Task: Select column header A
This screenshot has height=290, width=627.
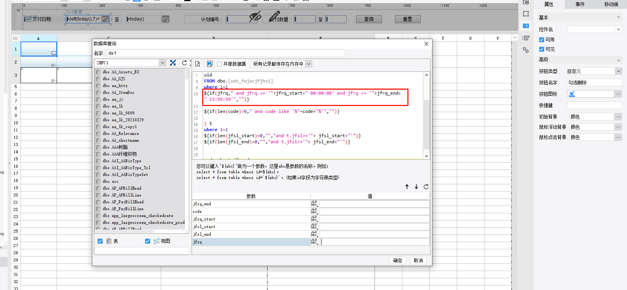Action: (38, 38)
